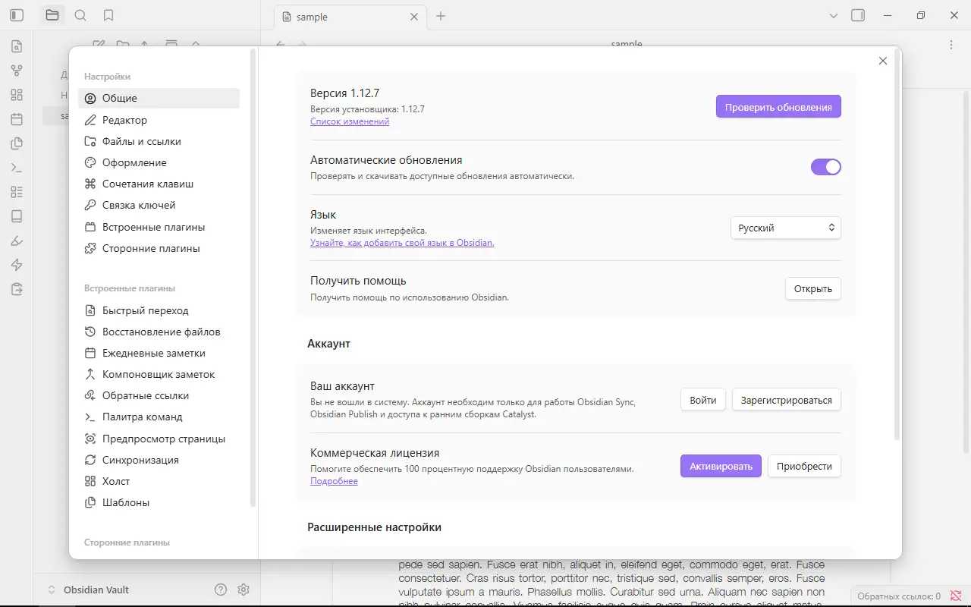Viewport: 971px width, 607px height.
Task: Disable the Автоматические обновления toggle
Action: click(x=825, y=167)
